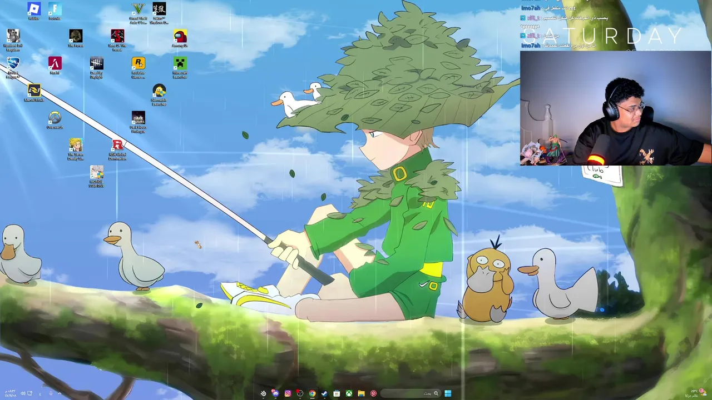Screen dimensions: 712x400
Task: Launch Overwatch desktop shortcut
Action: (x=55, y=120)
